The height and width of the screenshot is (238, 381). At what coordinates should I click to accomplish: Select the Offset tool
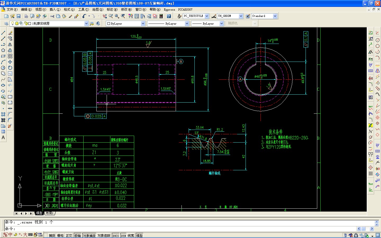point(10,50)
